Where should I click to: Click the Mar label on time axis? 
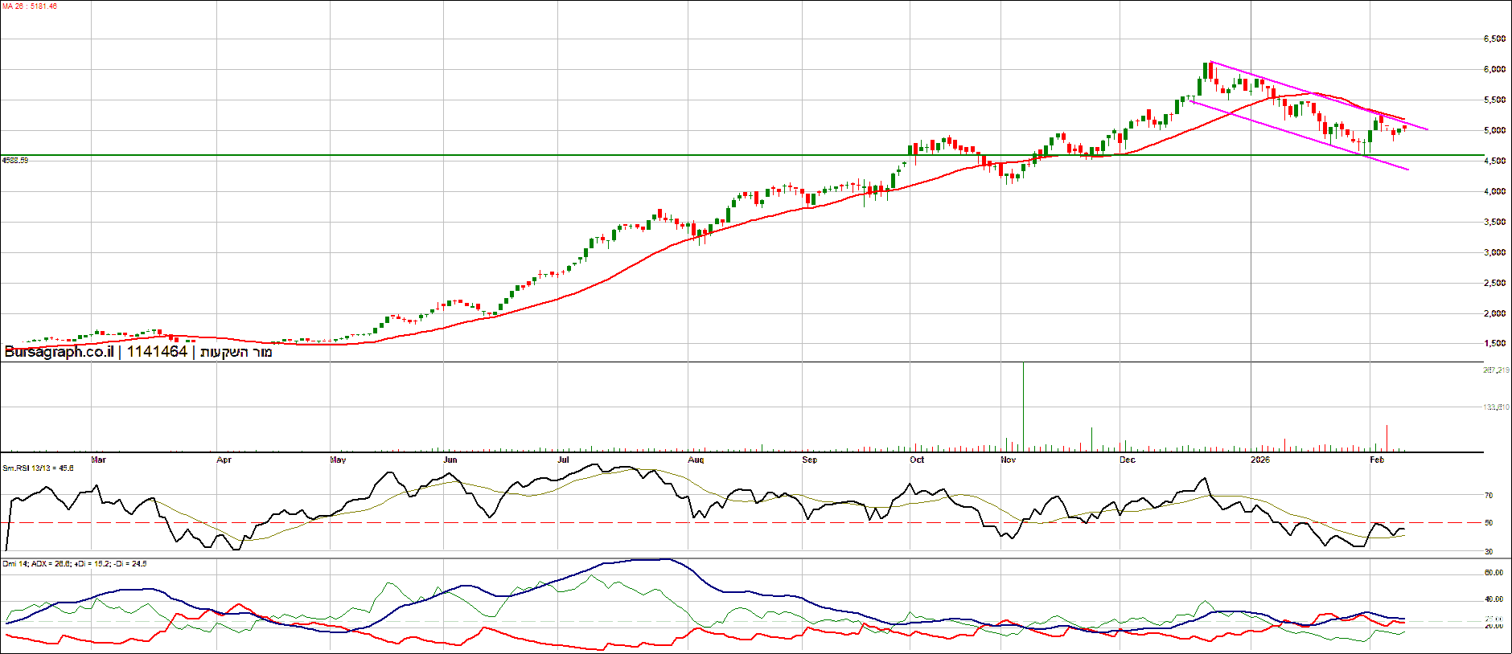click(98, 460)
